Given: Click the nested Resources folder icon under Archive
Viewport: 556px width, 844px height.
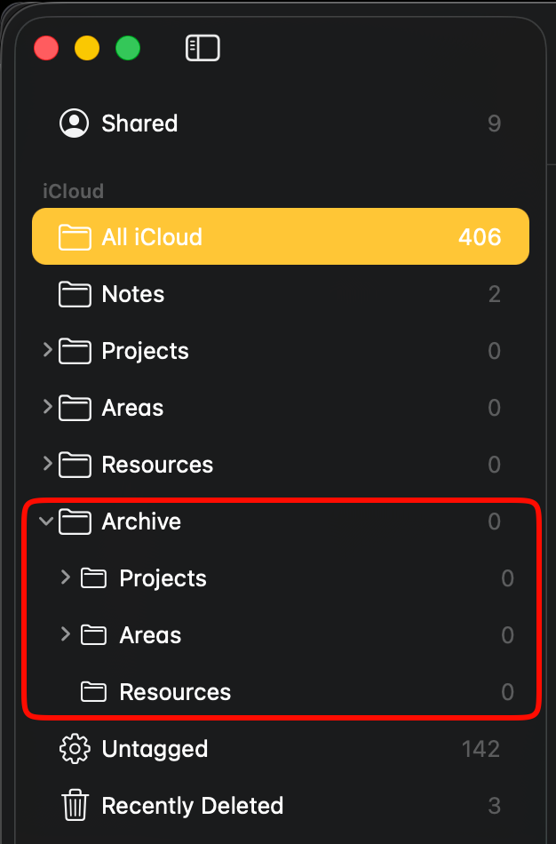Looking at the screenshot, I should point(93,692).
